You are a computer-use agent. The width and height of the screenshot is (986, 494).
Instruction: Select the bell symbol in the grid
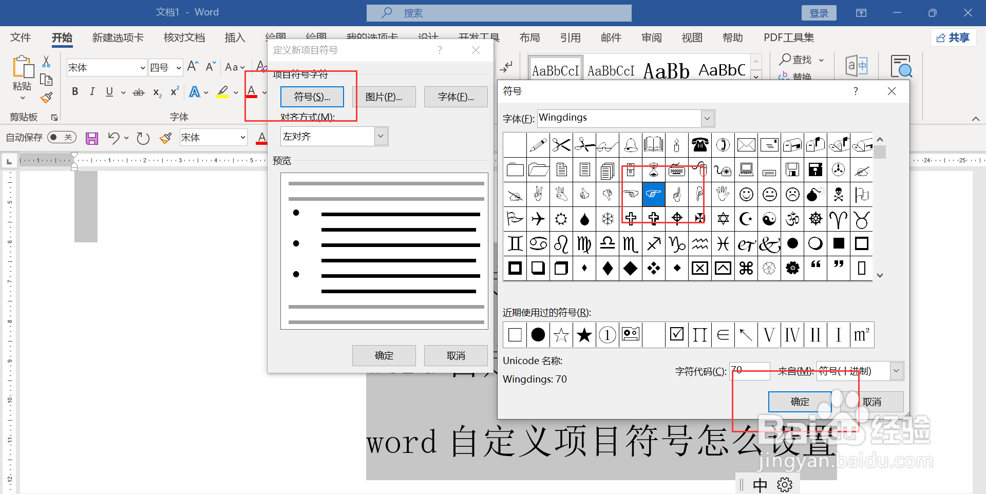pyautogui.click(x=631, y=145)
